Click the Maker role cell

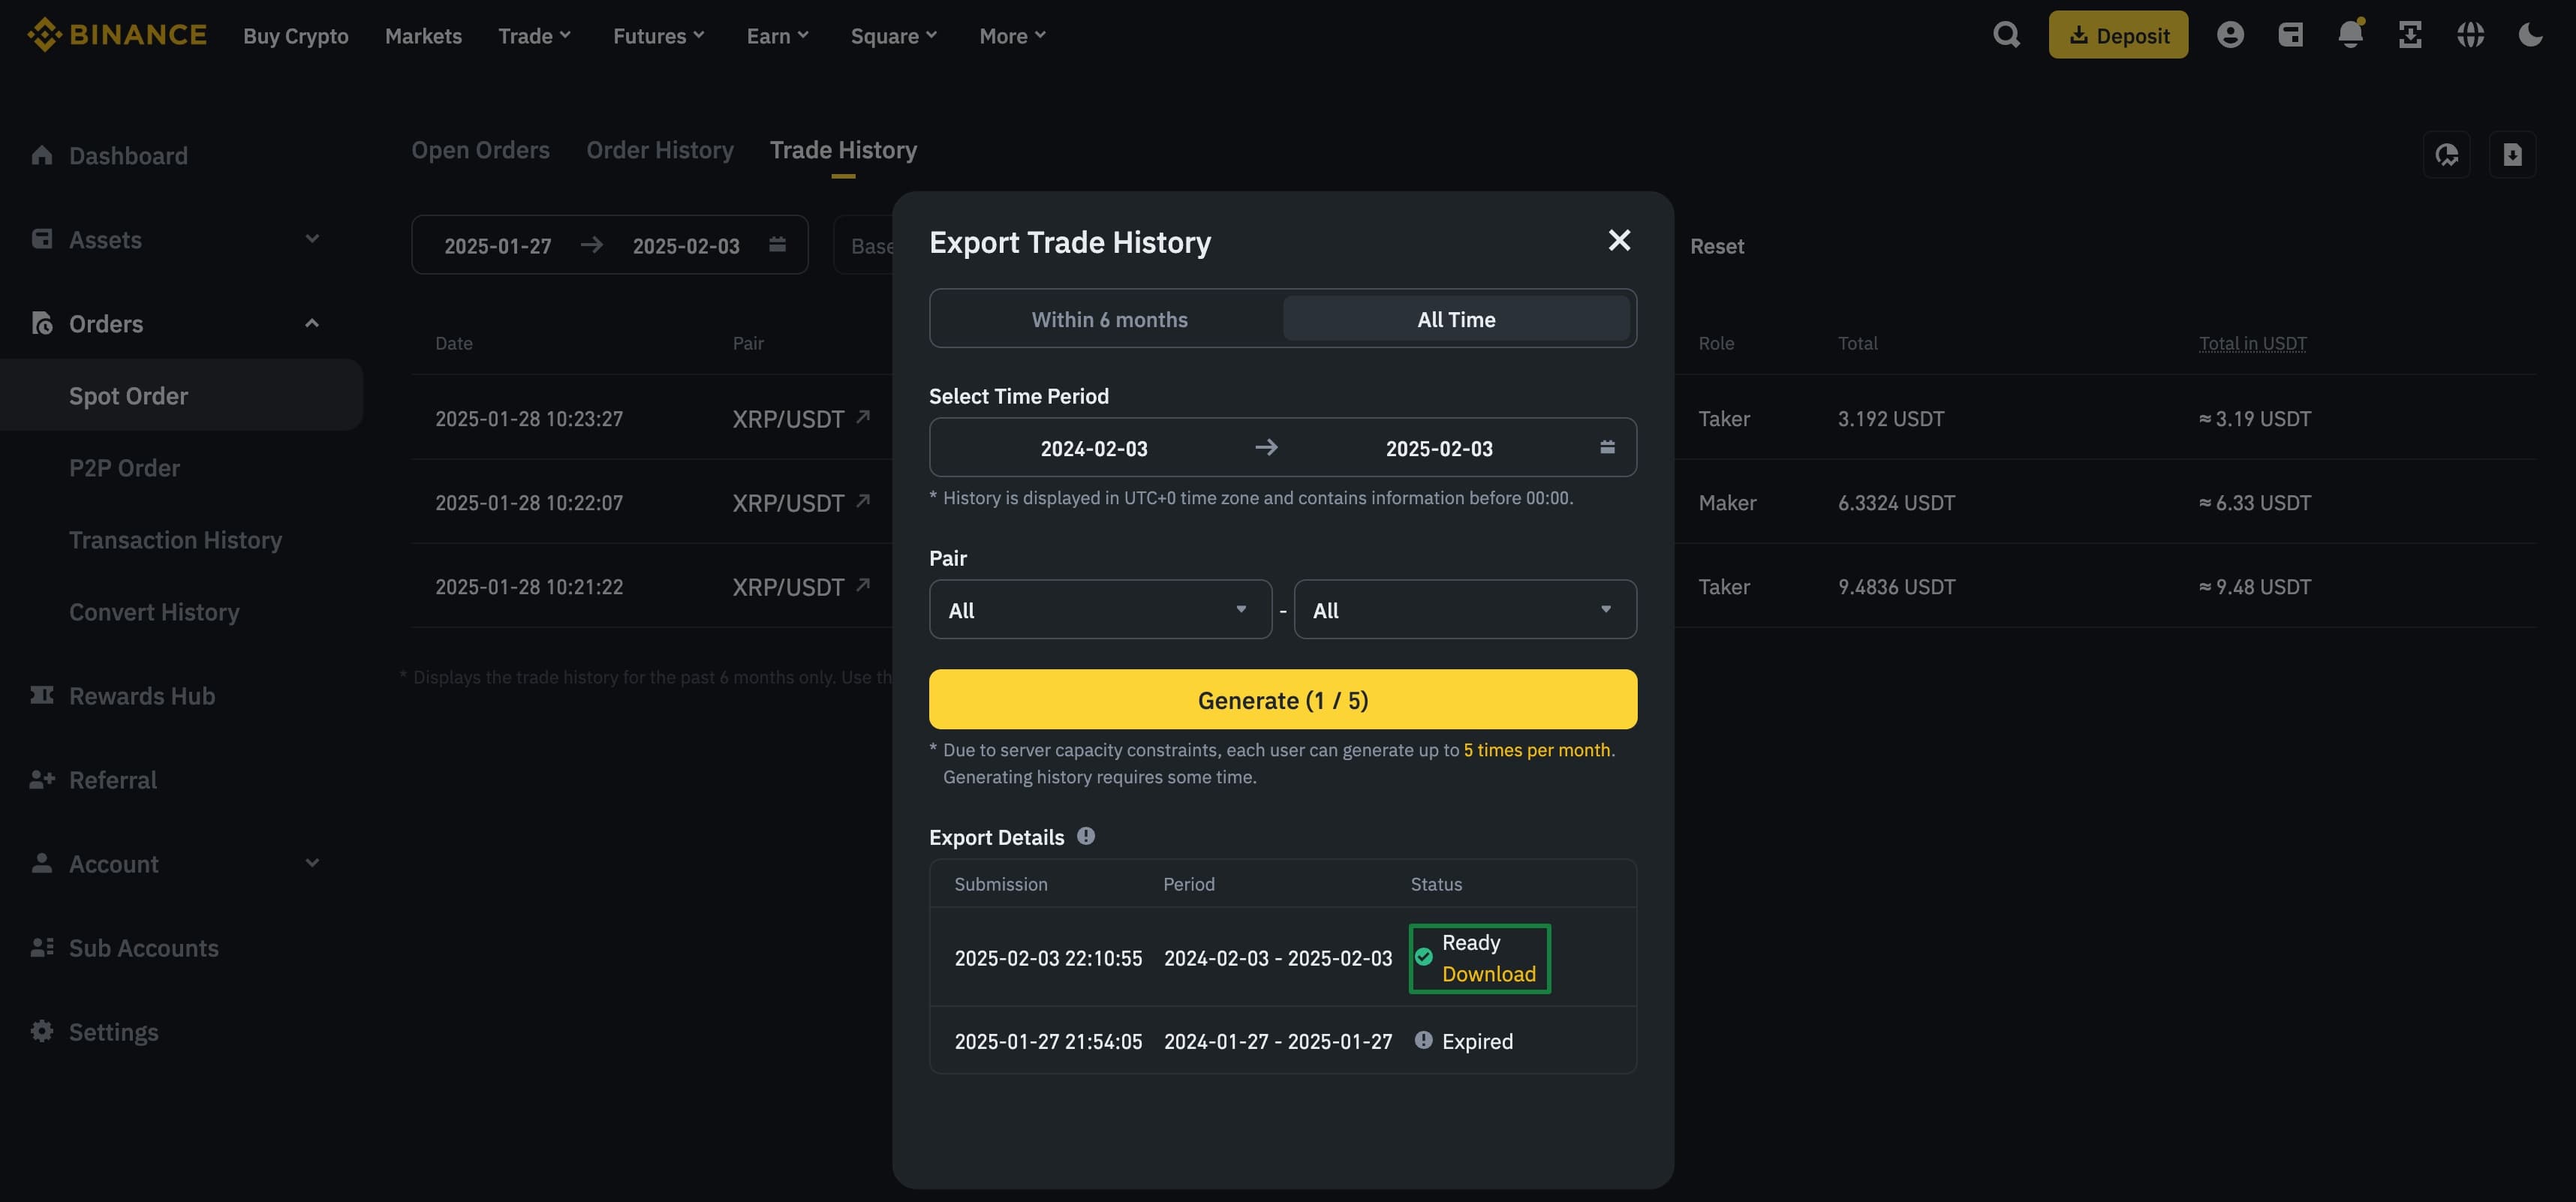tap(1727, 502)
